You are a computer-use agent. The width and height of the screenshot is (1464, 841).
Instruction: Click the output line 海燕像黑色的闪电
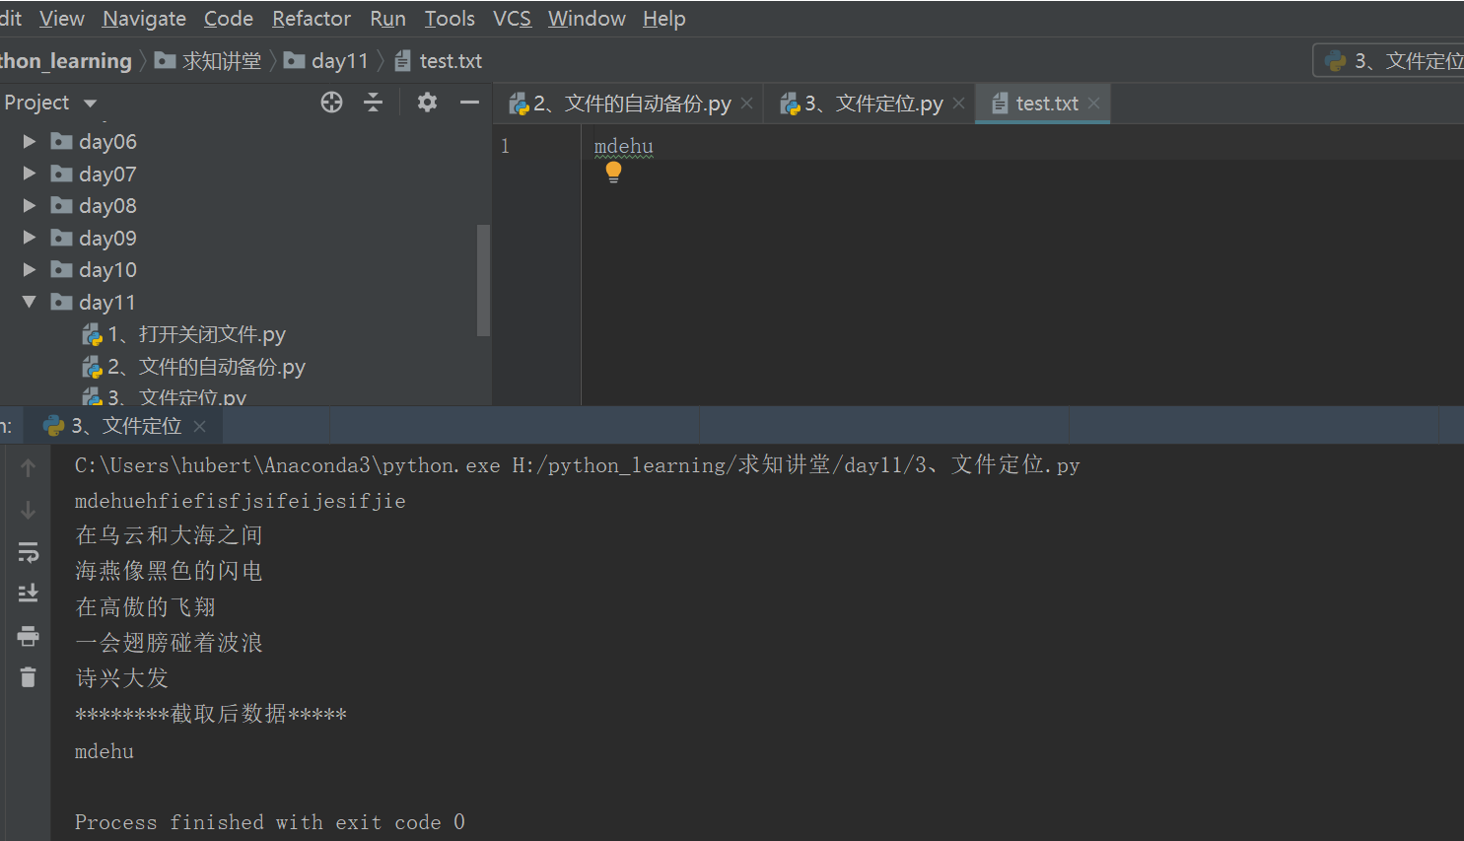point(170,571)
